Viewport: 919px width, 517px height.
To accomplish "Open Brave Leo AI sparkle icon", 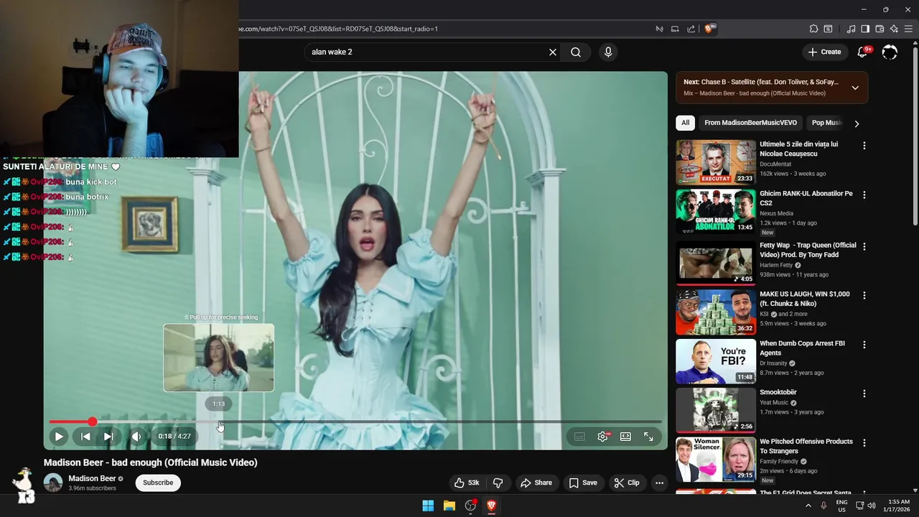I will (894, 29).
